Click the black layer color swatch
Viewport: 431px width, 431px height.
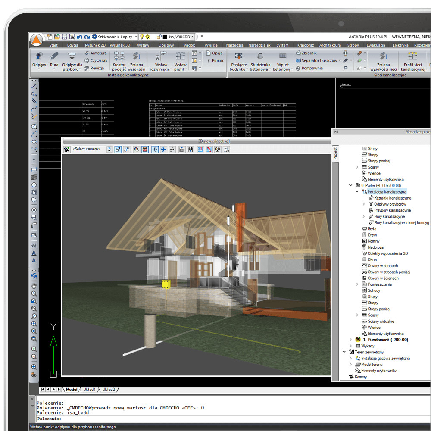[165, 37]
